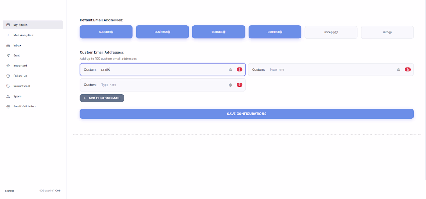Click the Inbox tray icon

(8, 45)
